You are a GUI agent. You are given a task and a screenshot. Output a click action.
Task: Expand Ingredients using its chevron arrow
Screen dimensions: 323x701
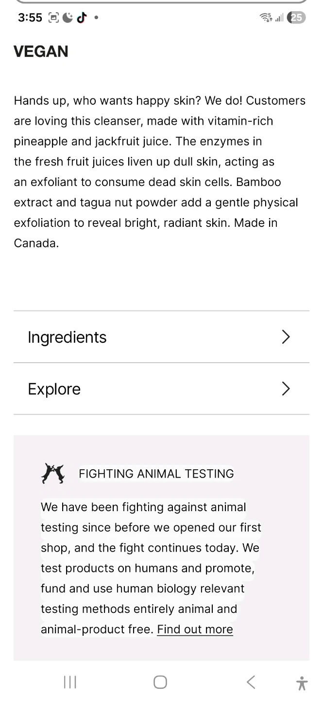[x=286, y=337]
